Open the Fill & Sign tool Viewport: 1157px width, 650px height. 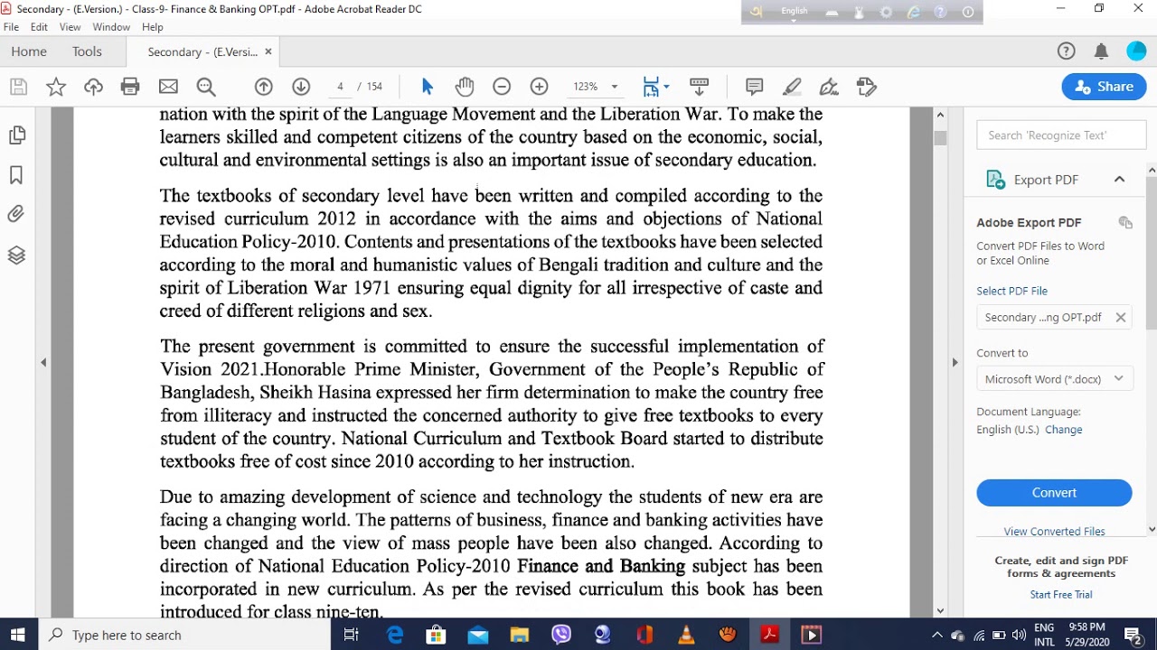[829, 87]
